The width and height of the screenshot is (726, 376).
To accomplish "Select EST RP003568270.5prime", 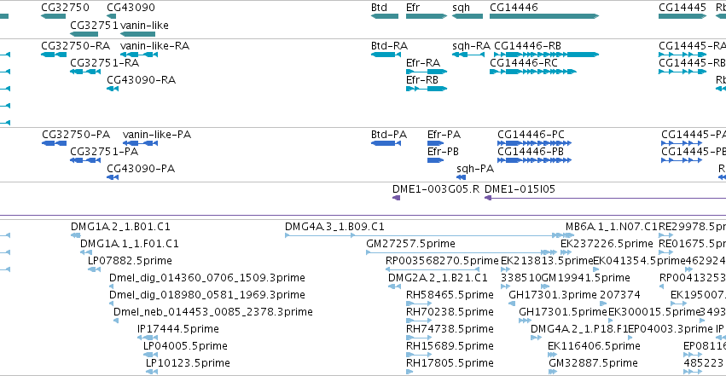I will click(x=432, y=269).
